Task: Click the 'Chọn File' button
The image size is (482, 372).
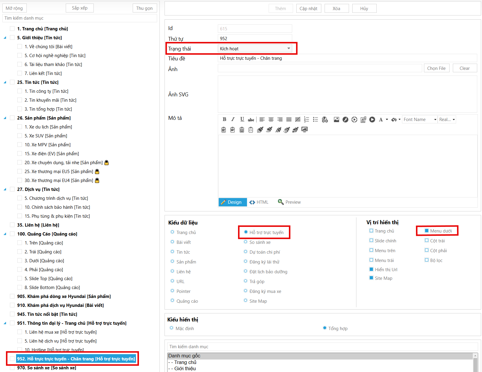Action: pyautogui.click(x=436, y=68)
